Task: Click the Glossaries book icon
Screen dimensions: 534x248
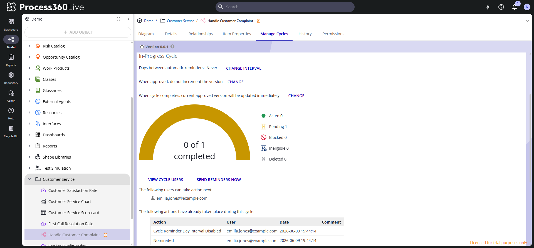Action: (38, 90)
